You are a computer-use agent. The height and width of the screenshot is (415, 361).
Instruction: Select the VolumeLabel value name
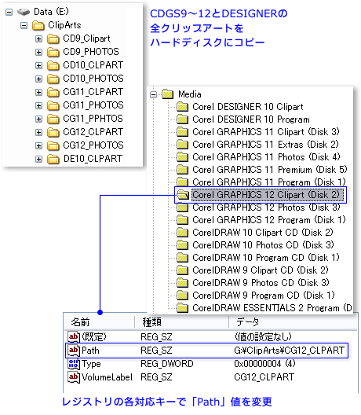pos(107,377)
